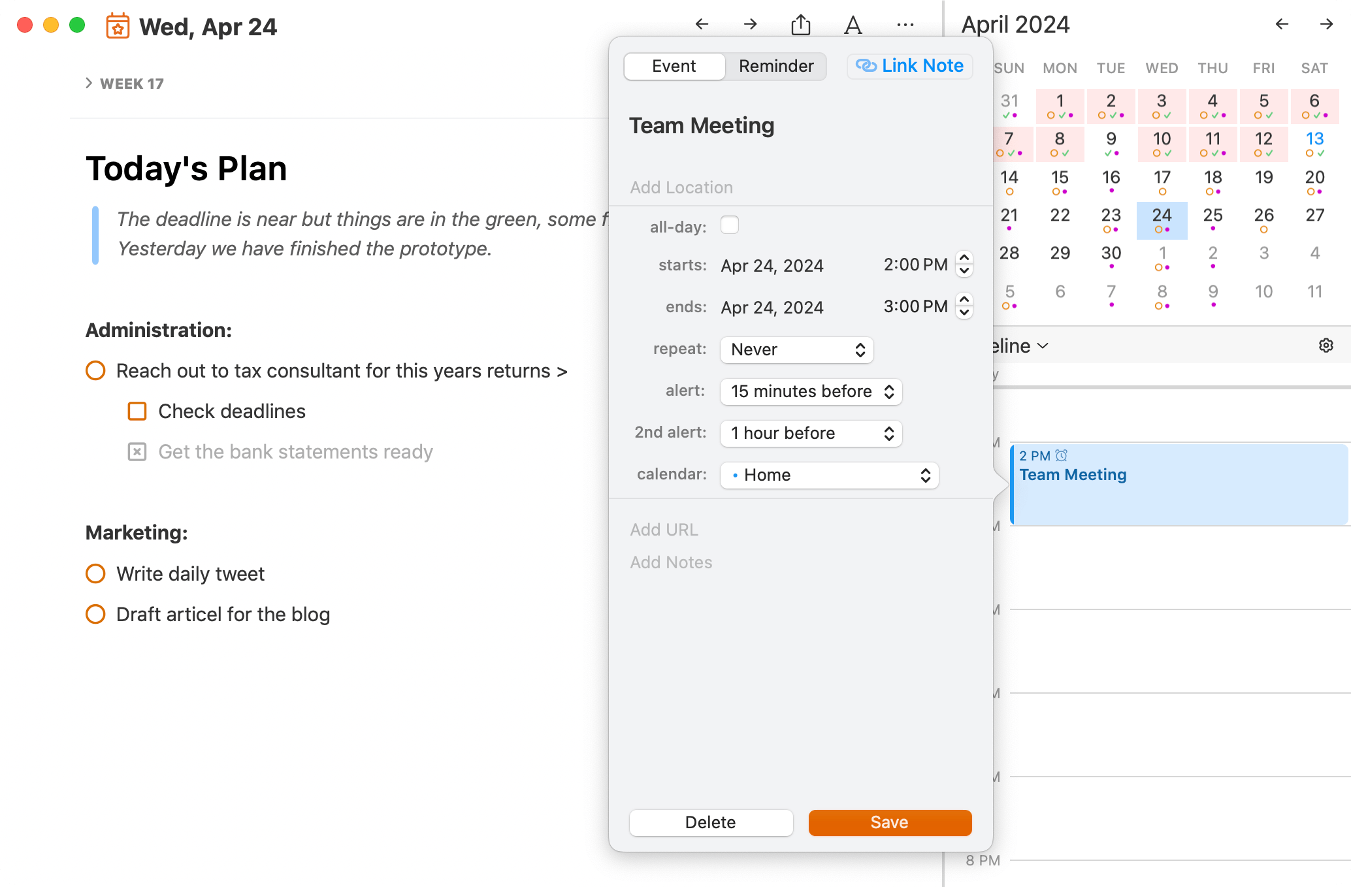Click the calendar star icon beside Wed, Apr 24

[118, 26]
